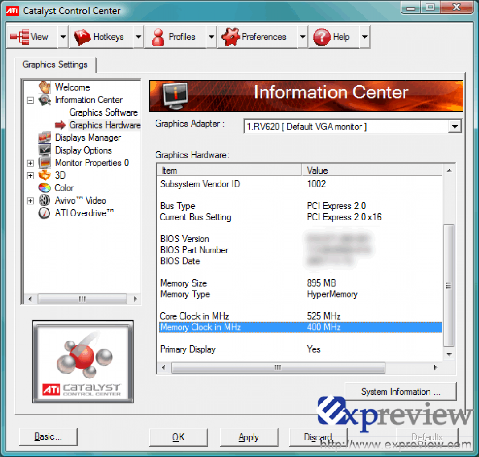Click the Apply button

[249, 437]
